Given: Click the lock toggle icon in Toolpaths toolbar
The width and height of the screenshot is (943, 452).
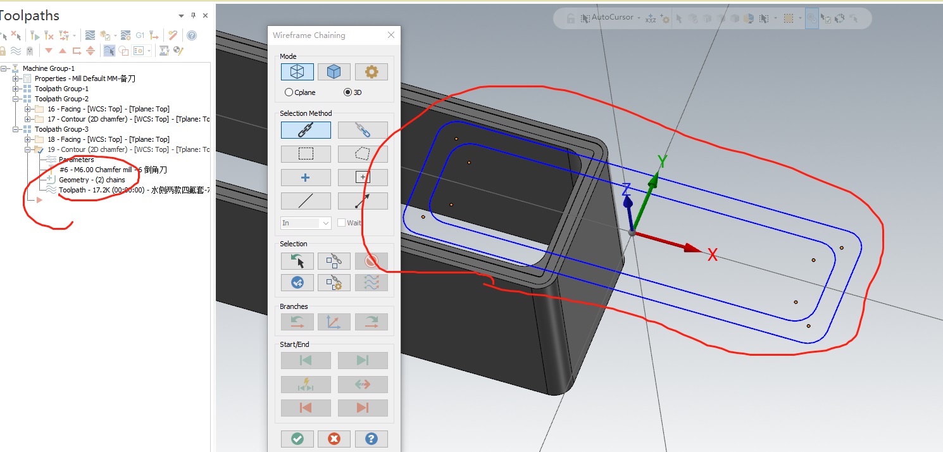Looking at the screenshot, I should [x=3, y=51].
